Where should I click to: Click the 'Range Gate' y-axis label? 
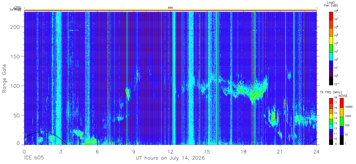5,78
